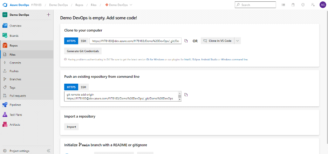Click the Pull requests icon in sidebar

[x=5, y=96]
